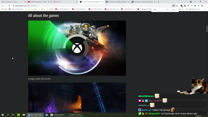
Task: Switch to the OBS 26.1.1 taskbar window
Action: coord(75,115)
